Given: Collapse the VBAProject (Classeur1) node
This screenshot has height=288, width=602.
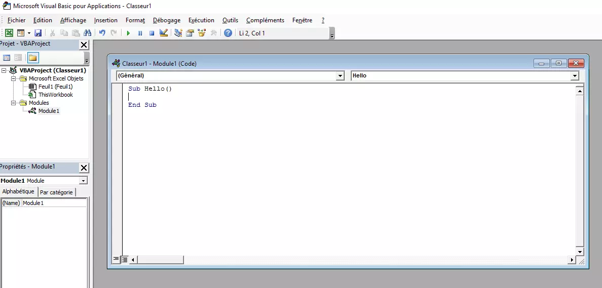Looking at the screenshot, I should coord(4,70).
